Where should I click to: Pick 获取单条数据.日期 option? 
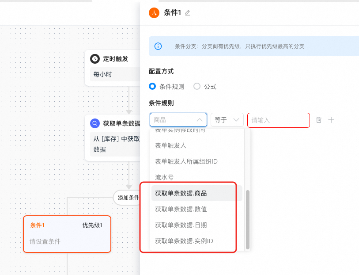click(181, 225)
